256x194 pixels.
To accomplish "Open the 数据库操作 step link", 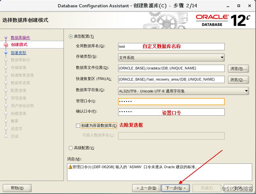I will pos(20,38).
